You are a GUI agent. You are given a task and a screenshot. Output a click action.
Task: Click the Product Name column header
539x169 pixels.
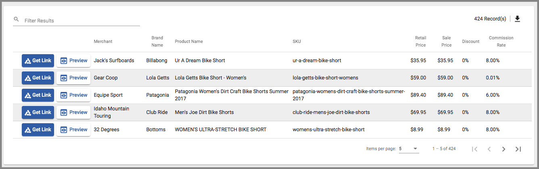[x=189, y=41]
